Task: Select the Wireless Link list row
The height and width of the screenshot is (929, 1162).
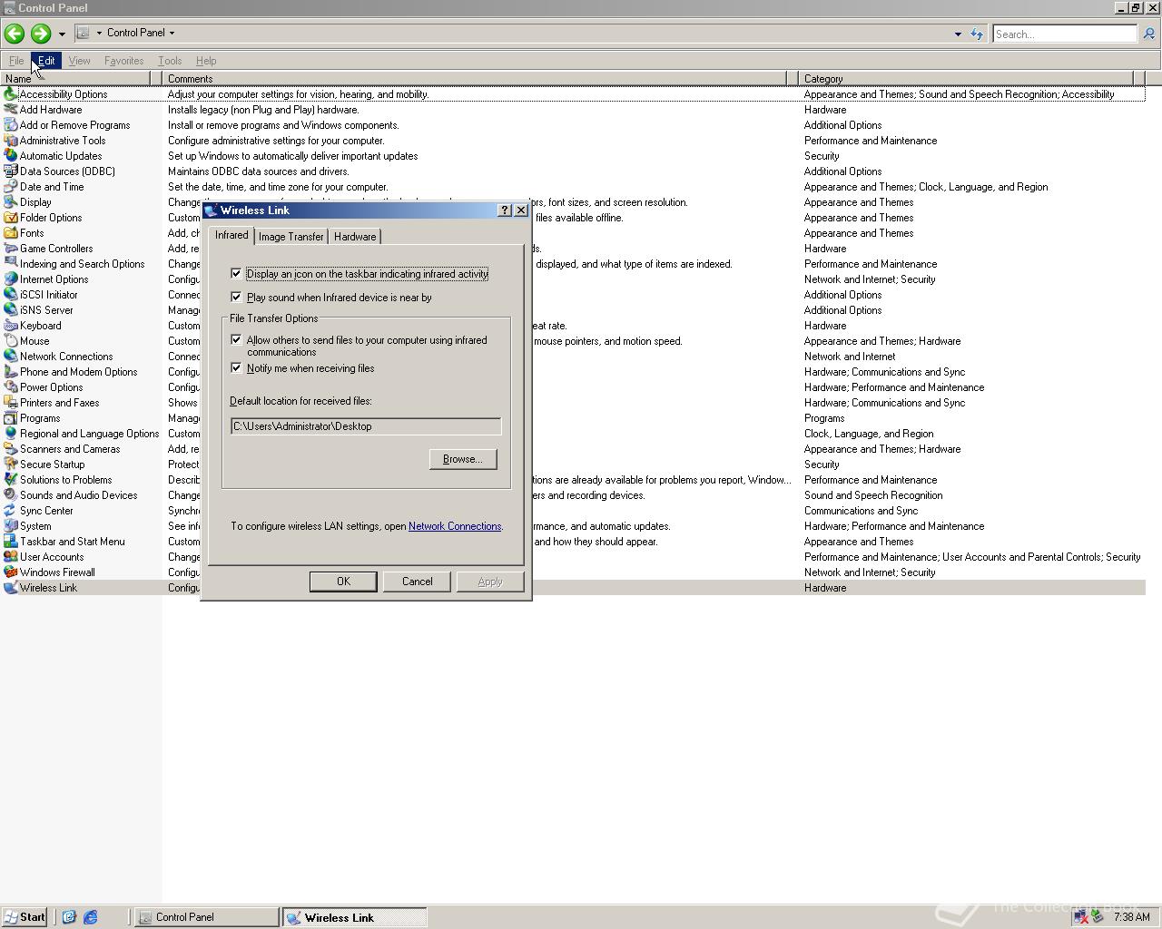Action: click(x=573, y=588)
